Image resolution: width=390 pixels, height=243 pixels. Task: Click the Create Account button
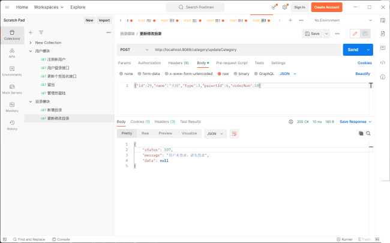click(326, 7)
